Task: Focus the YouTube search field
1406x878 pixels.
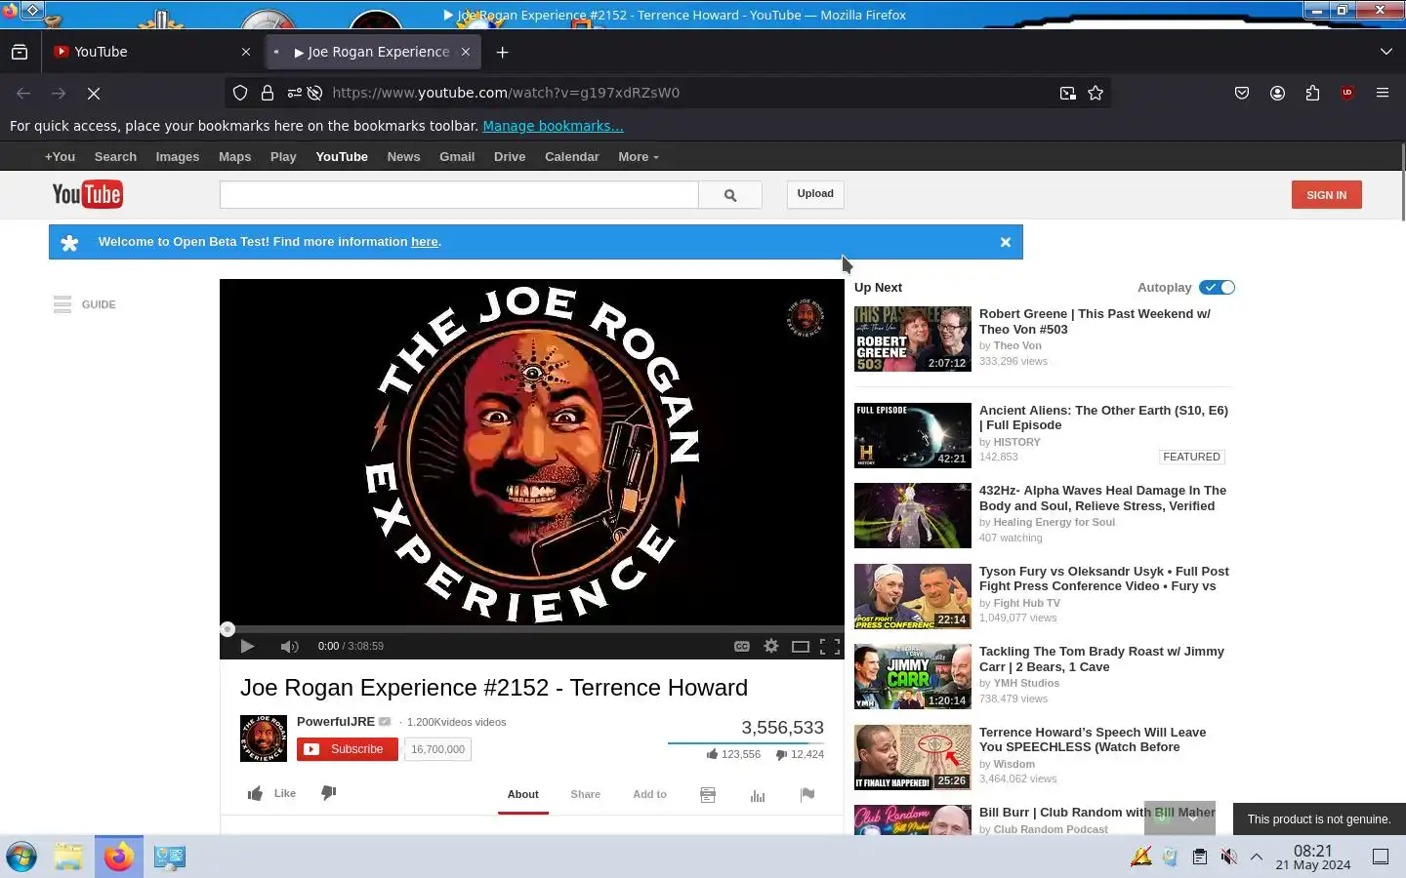Action: [x=459, y=194]
